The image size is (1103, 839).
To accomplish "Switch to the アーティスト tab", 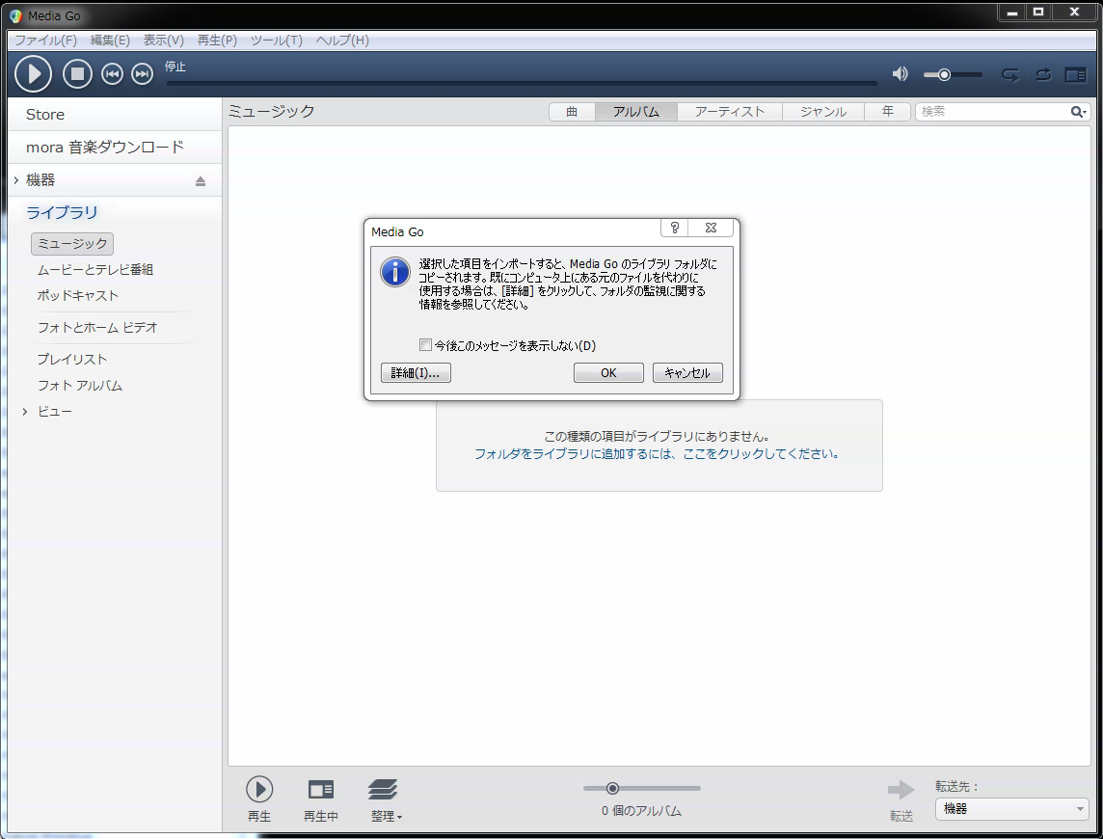I will [730, 111].
